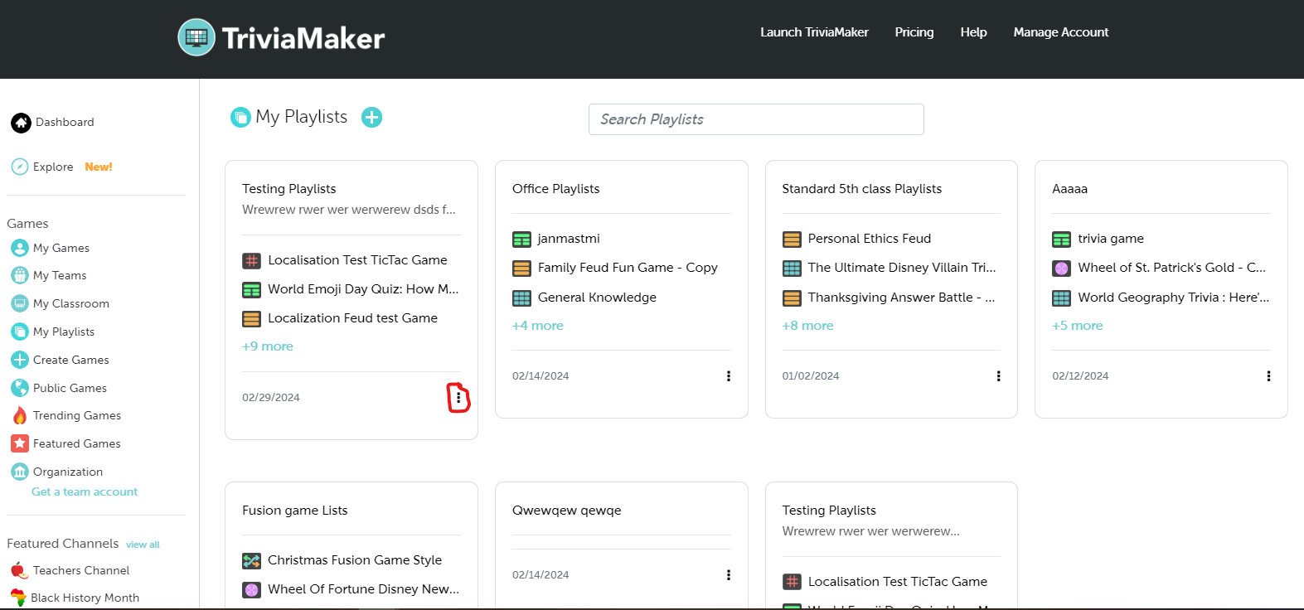Open the Pricing menu item
Screen dimensions: 1304x610
(914, 32)
